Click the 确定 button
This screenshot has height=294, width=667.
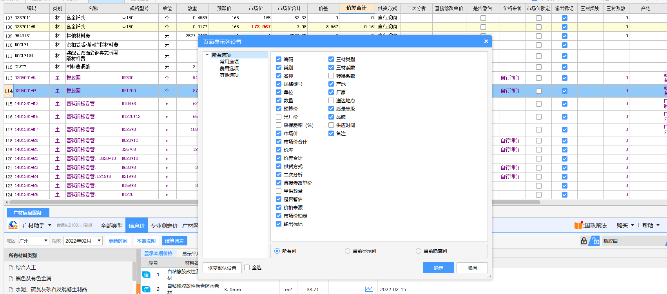point(439,268)
